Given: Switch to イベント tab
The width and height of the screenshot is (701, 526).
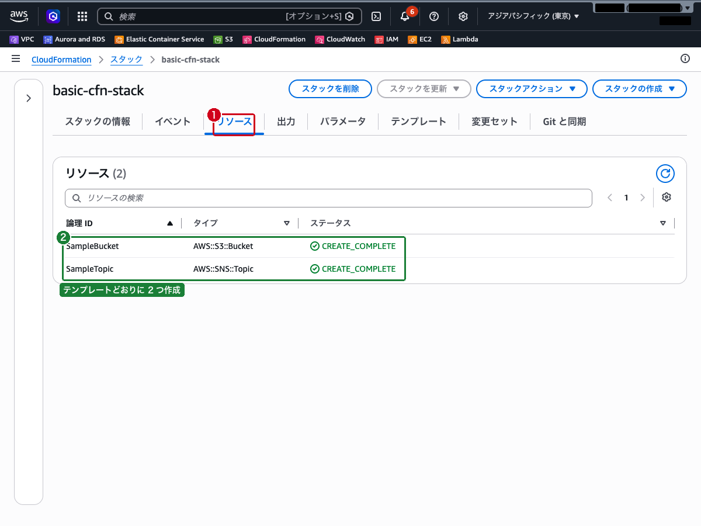Looking at the screenshot, I should point(173,122).
